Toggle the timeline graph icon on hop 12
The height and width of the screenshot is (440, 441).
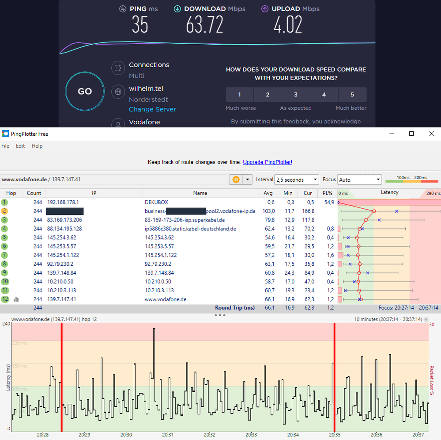pos(16,299)
